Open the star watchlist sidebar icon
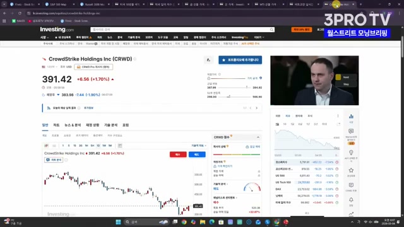This screenshot has height=227, width=404. (351, 170)
